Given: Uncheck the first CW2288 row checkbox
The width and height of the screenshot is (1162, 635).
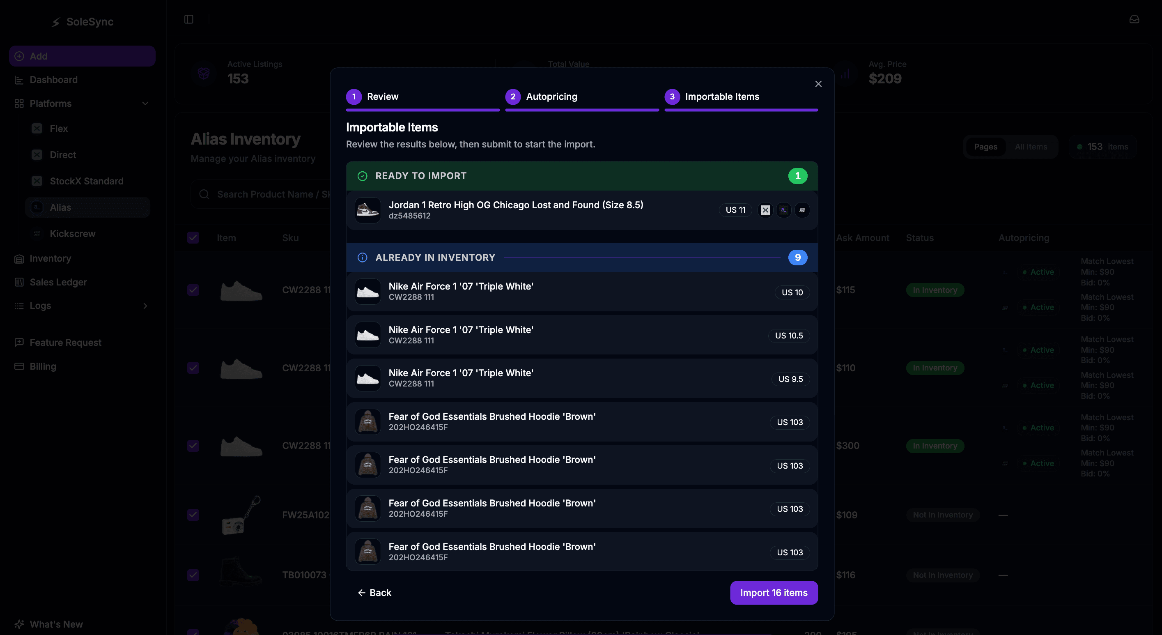Looking at the screenshot, I should click(193, 290).
